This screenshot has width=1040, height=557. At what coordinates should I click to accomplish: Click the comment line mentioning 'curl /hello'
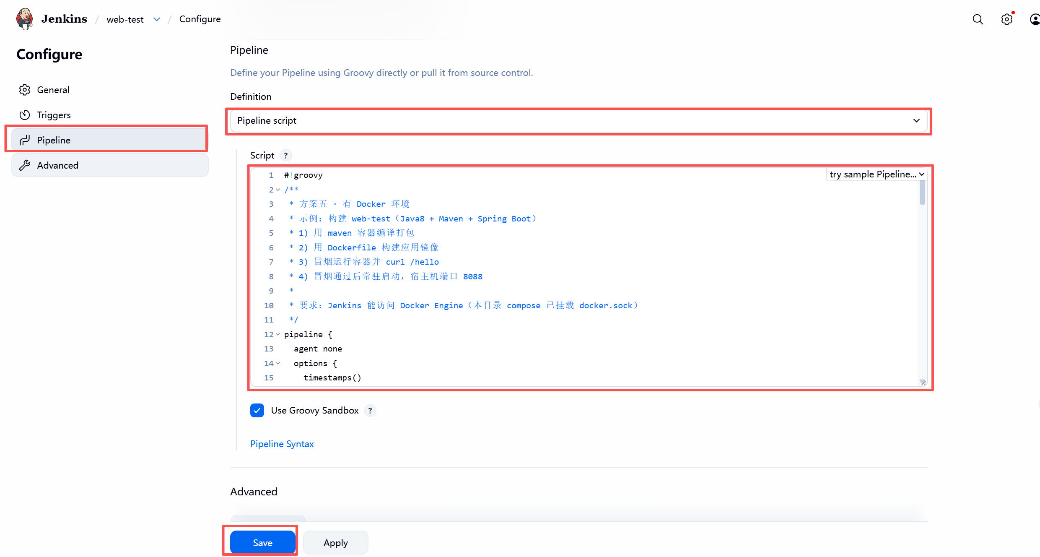click(364, 262)
